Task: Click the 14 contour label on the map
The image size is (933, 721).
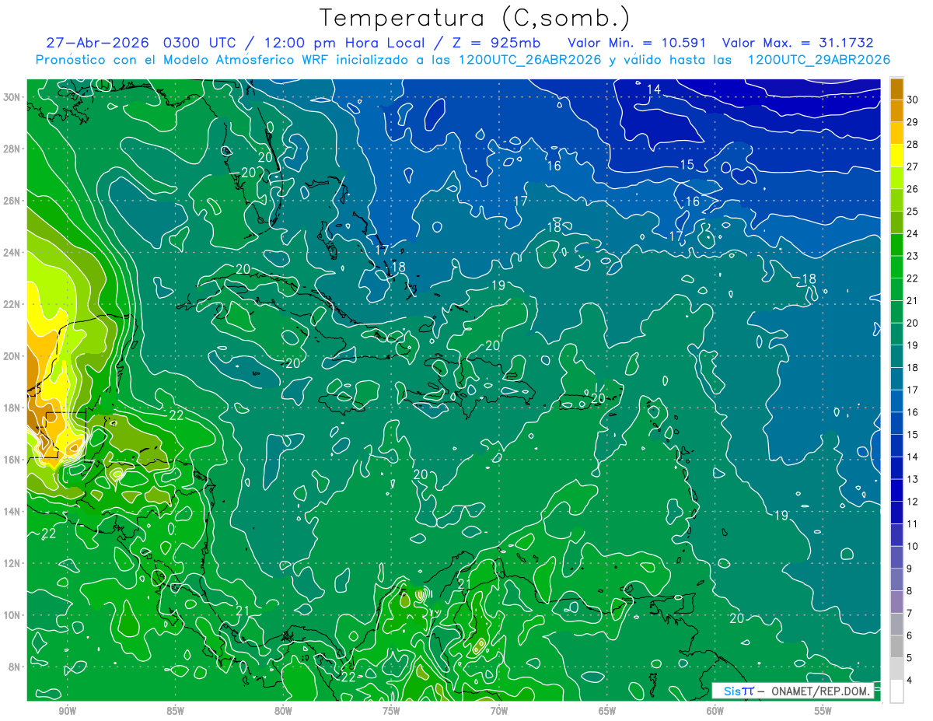Action: click(x=654, y=89)
